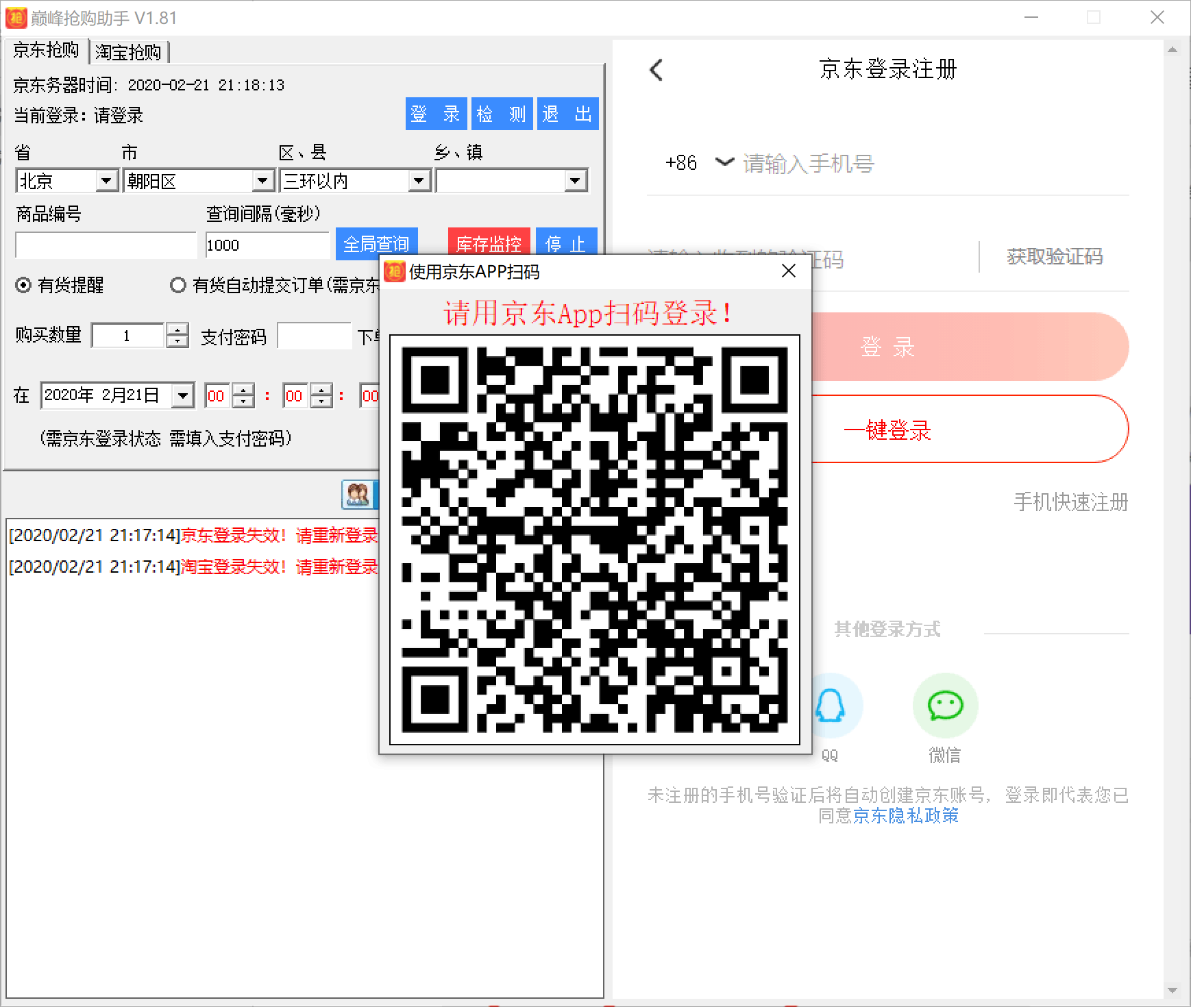Screen dimensions: 1191x1007
Task: Click scrollbar down arrow on right panel
Action: (x=1172, y=991)
